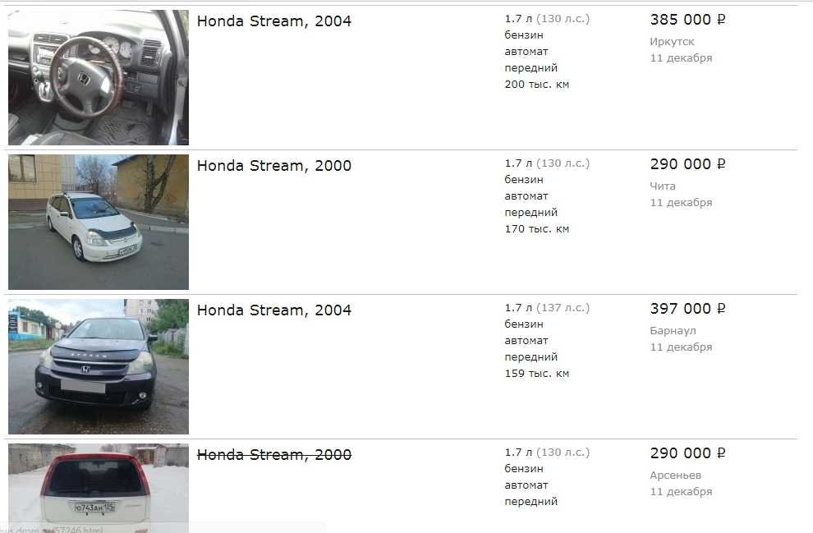
Task: Click the 170 тыс. км mileage text
Action: pos(536,229)
